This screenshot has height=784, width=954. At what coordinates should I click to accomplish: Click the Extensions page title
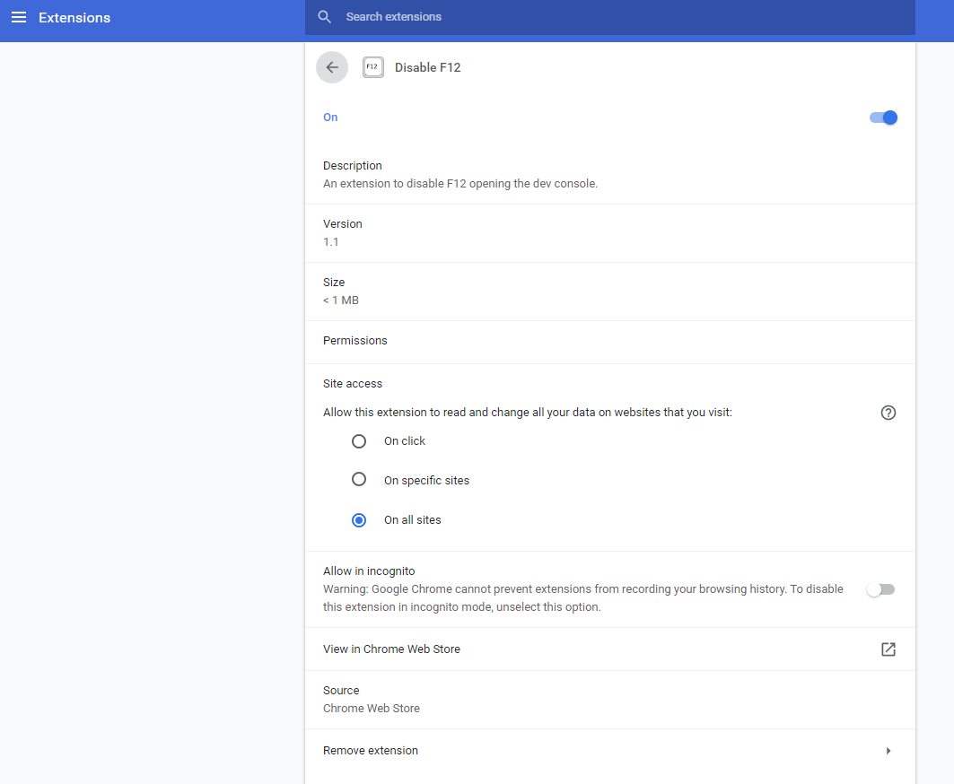[x=74, y=18]
